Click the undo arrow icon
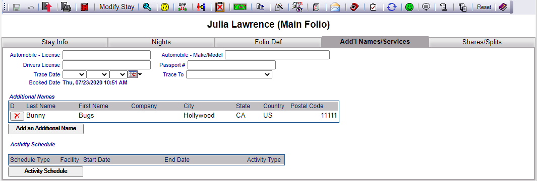Screen dimensions: 537x181 tap(31, 7)
